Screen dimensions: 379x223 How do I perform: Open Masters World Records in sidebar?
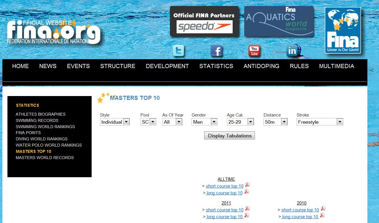tap(45, 158)
